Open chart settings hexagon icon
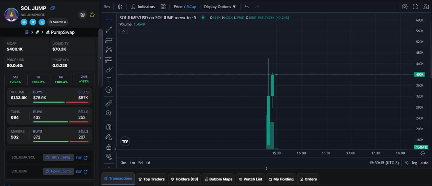This screenshot has width=432, height=186. (405, 7)
